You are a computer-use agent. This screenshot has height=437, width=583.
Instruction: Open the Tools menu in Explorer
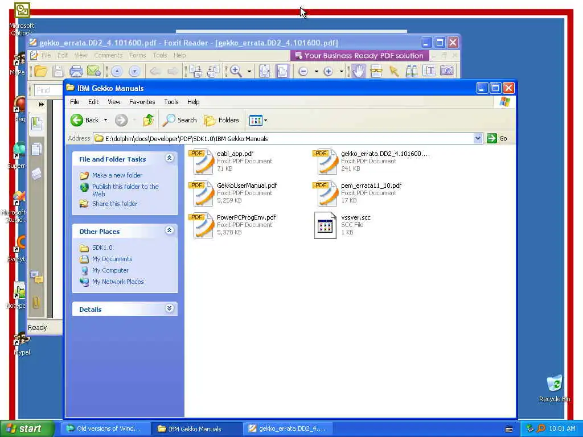[171, 102]
